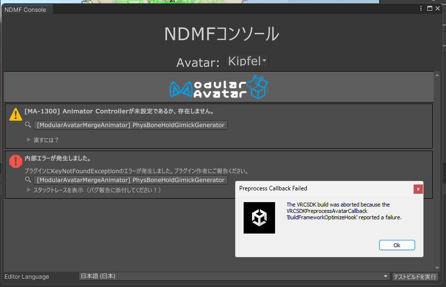Screen dimensions: 446x287
Task: Open the NDMF Console kebab options menu
Action: (421, 8)
